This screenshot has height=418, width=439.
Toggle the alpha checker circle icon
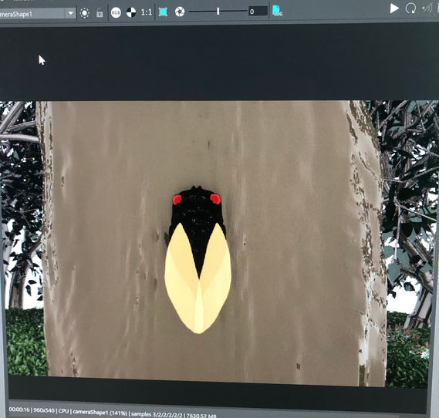pyautogui.click(x=131, y=12)
